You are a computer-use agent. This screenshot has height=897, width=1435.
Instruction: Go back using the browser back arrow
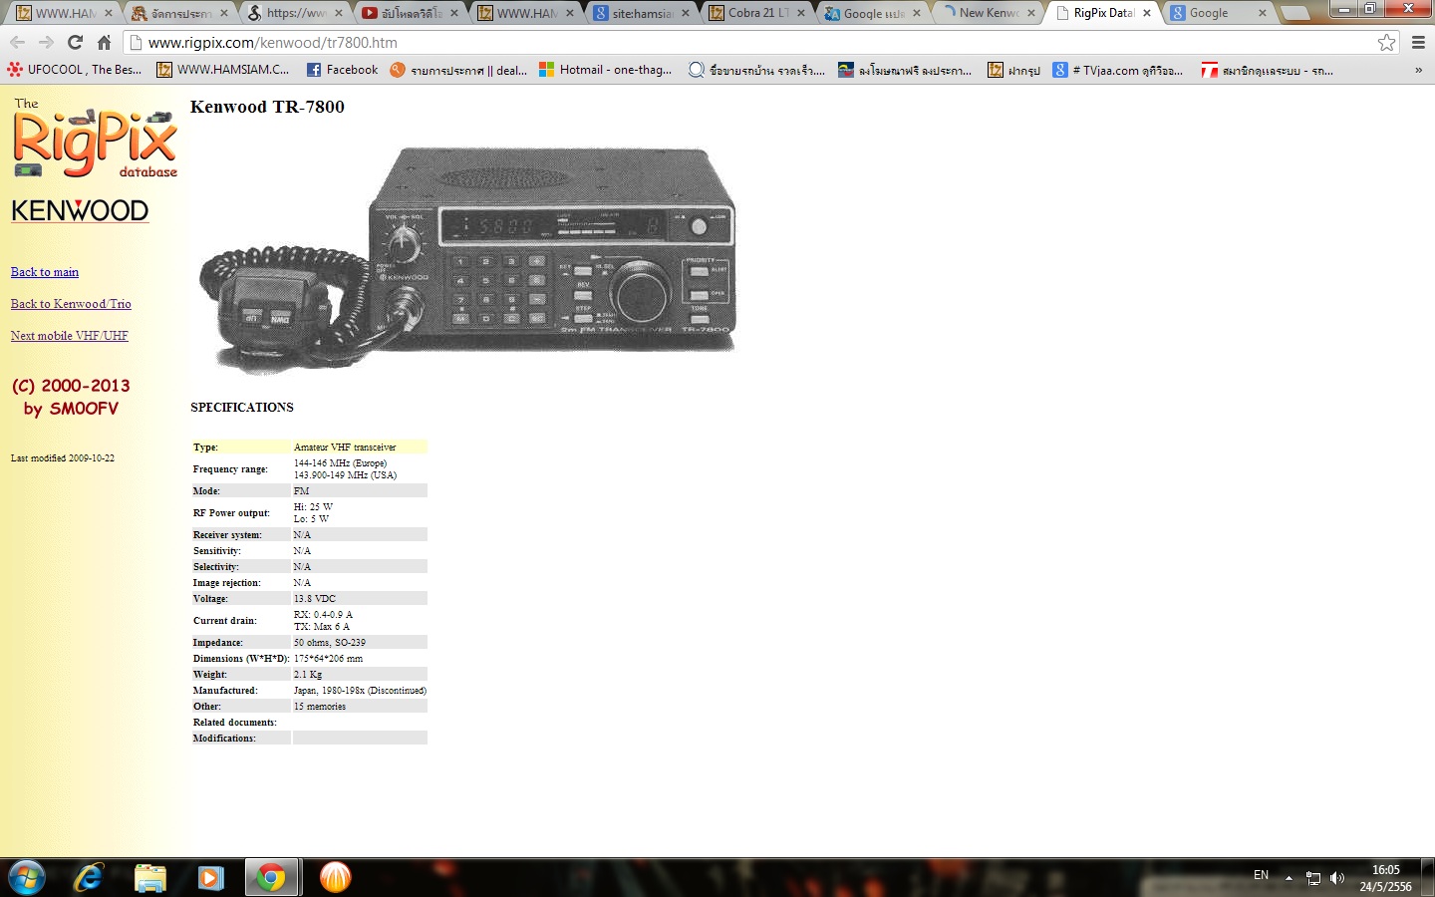click(x=17, y=43)
